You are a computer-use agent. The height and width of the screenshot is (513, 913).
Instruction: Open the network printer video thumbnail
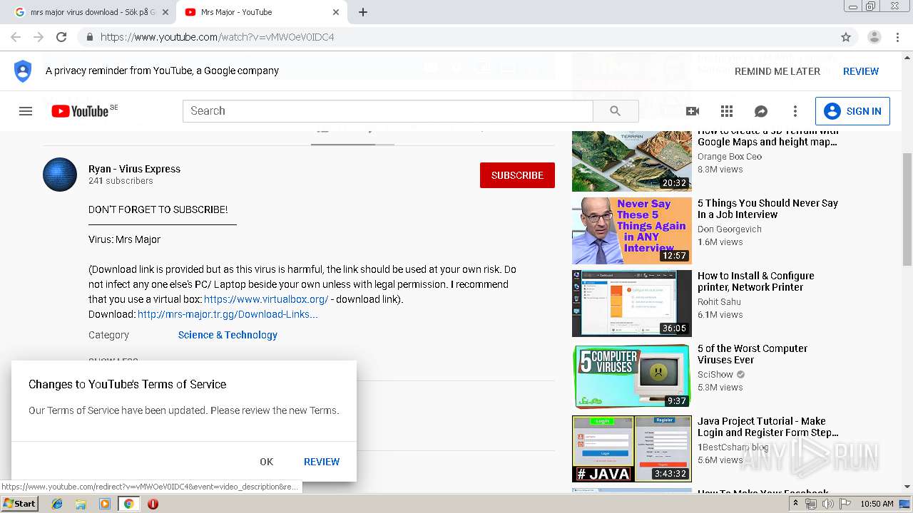pos(632,304)
